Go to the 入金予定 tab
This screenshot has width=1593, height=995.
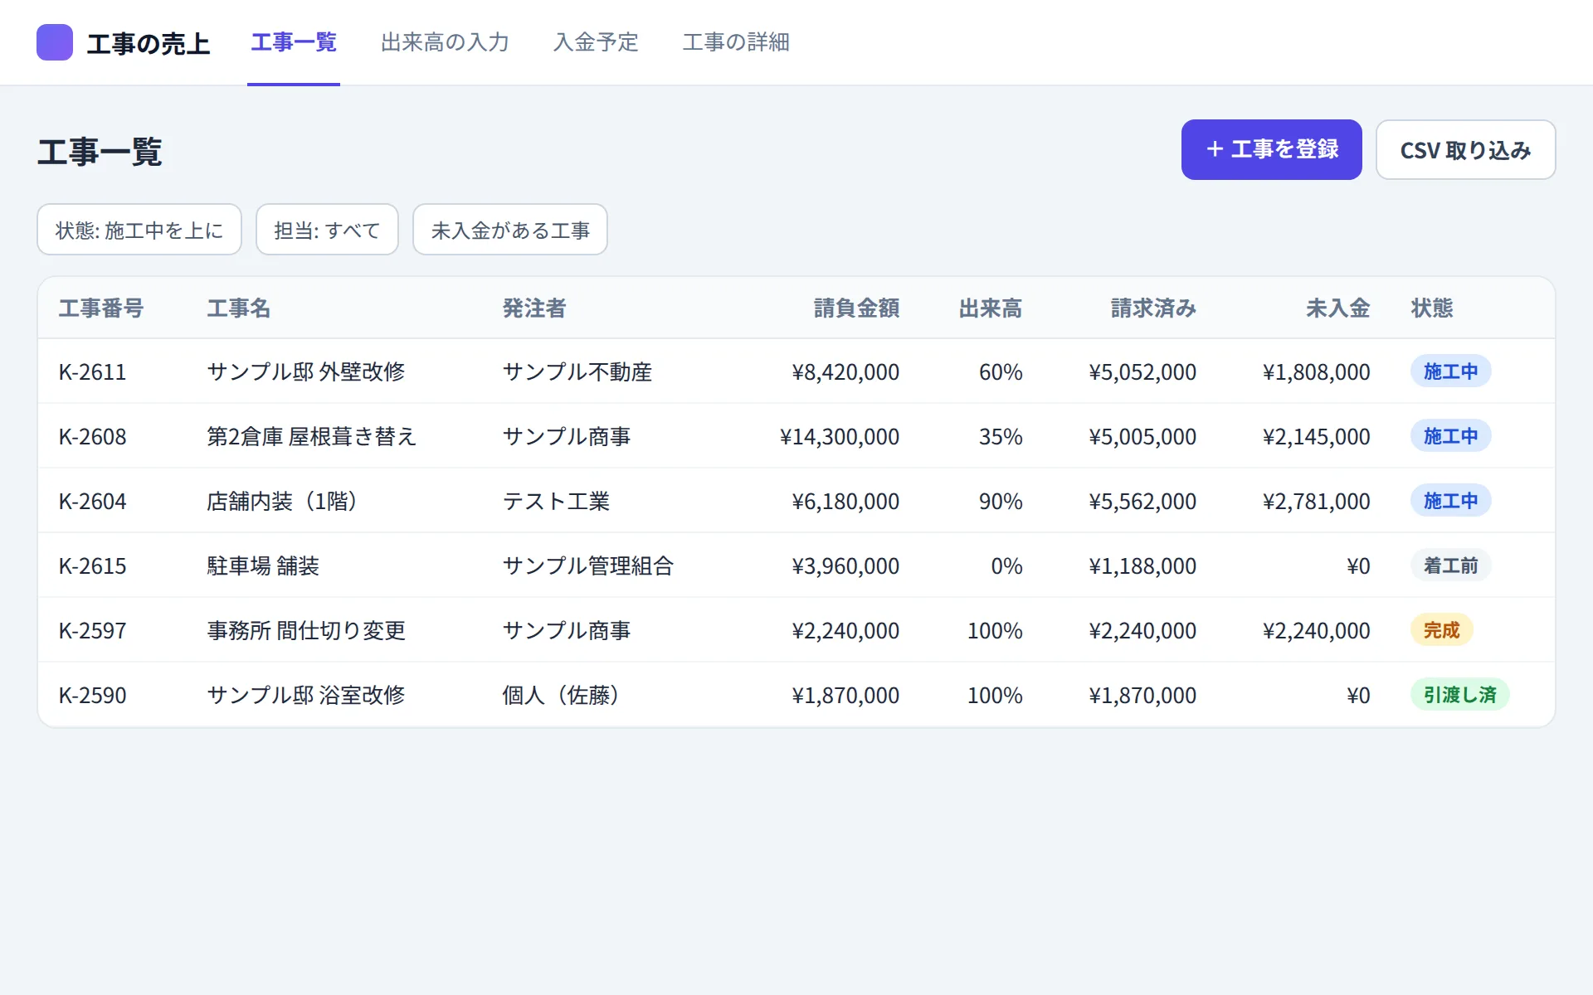pos(596,42)
